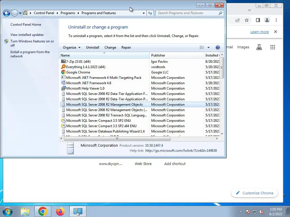Image resolution: width=290 pixels, height=217 pixels.
Task: Click the list's scroll down arrow
Action: [x=222, y=134]
